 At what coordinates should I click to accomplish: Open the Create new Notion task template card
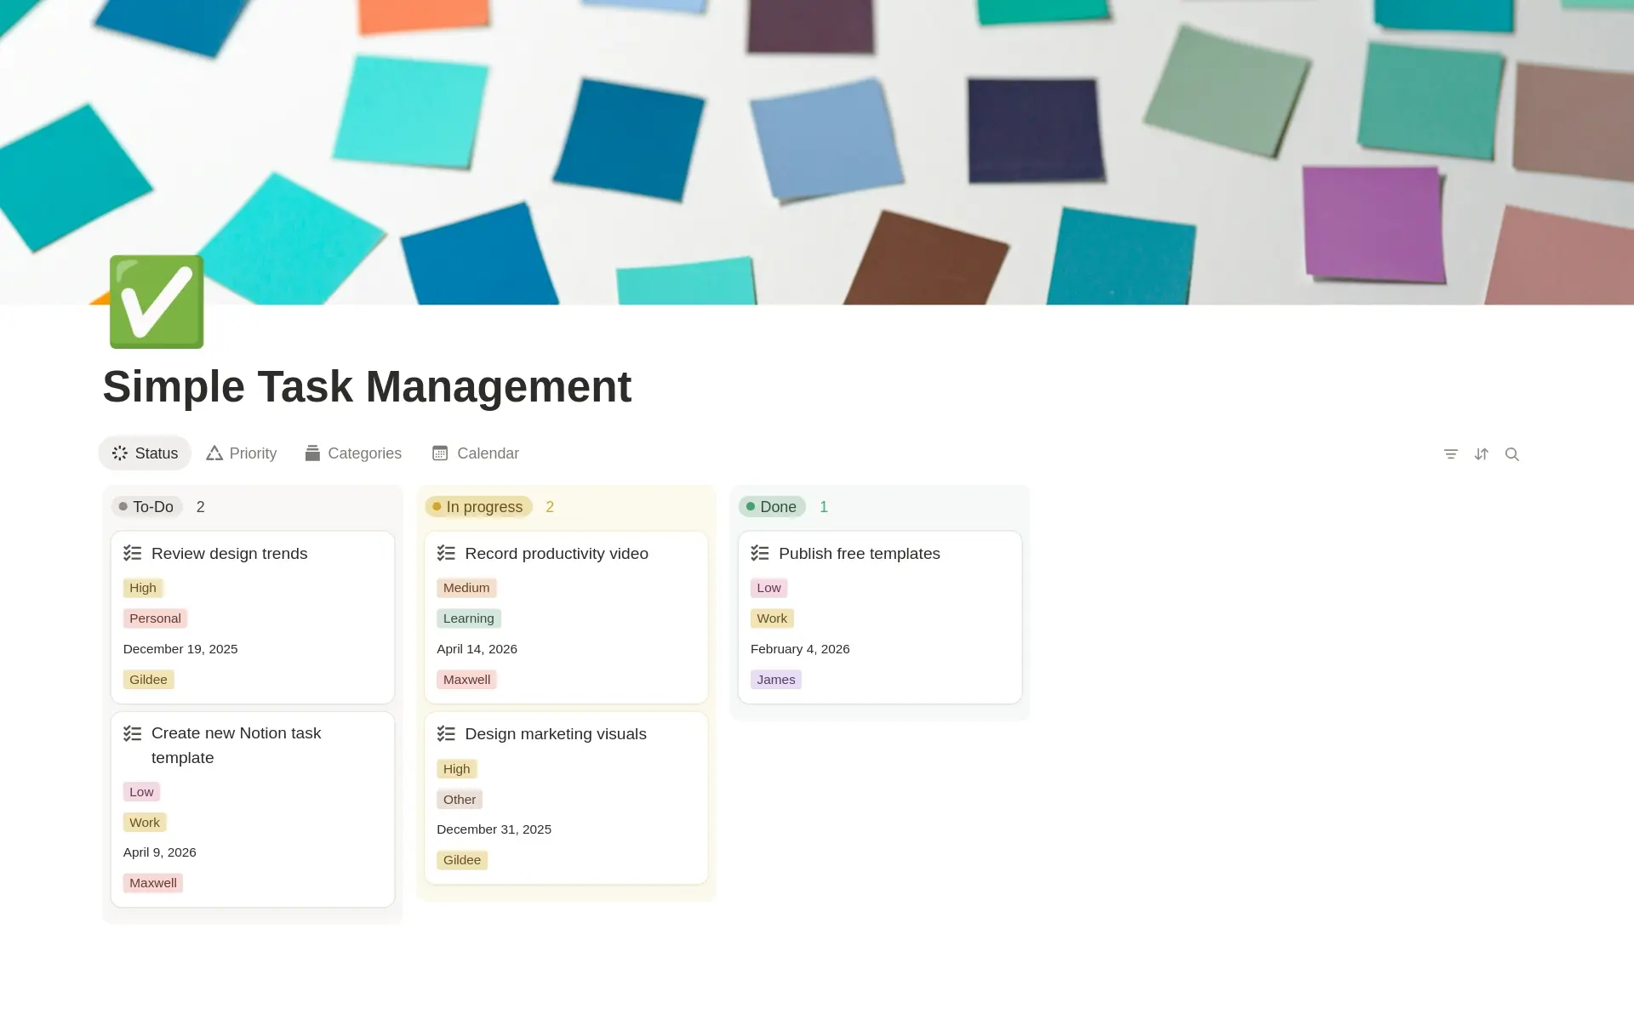coord(253,809)
